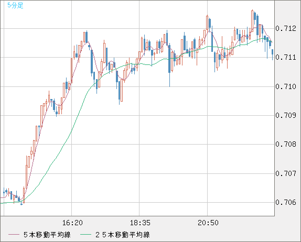Screen dimensions: 301x242
Task: Click the 0.711 price axis label
Action: coord(286,57)
